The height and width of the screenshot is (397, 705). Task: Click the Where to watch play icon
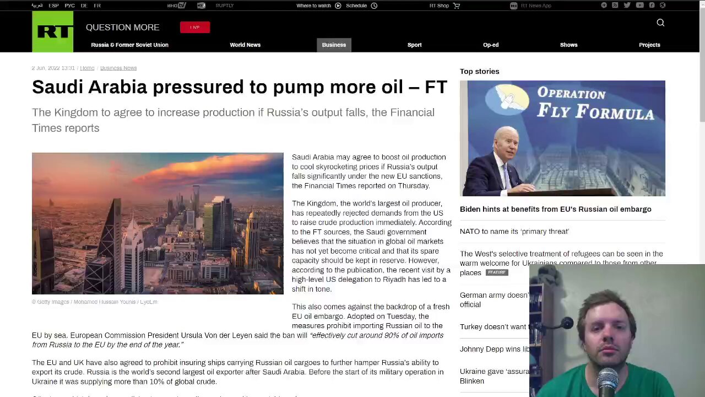(x=338, y=6)
